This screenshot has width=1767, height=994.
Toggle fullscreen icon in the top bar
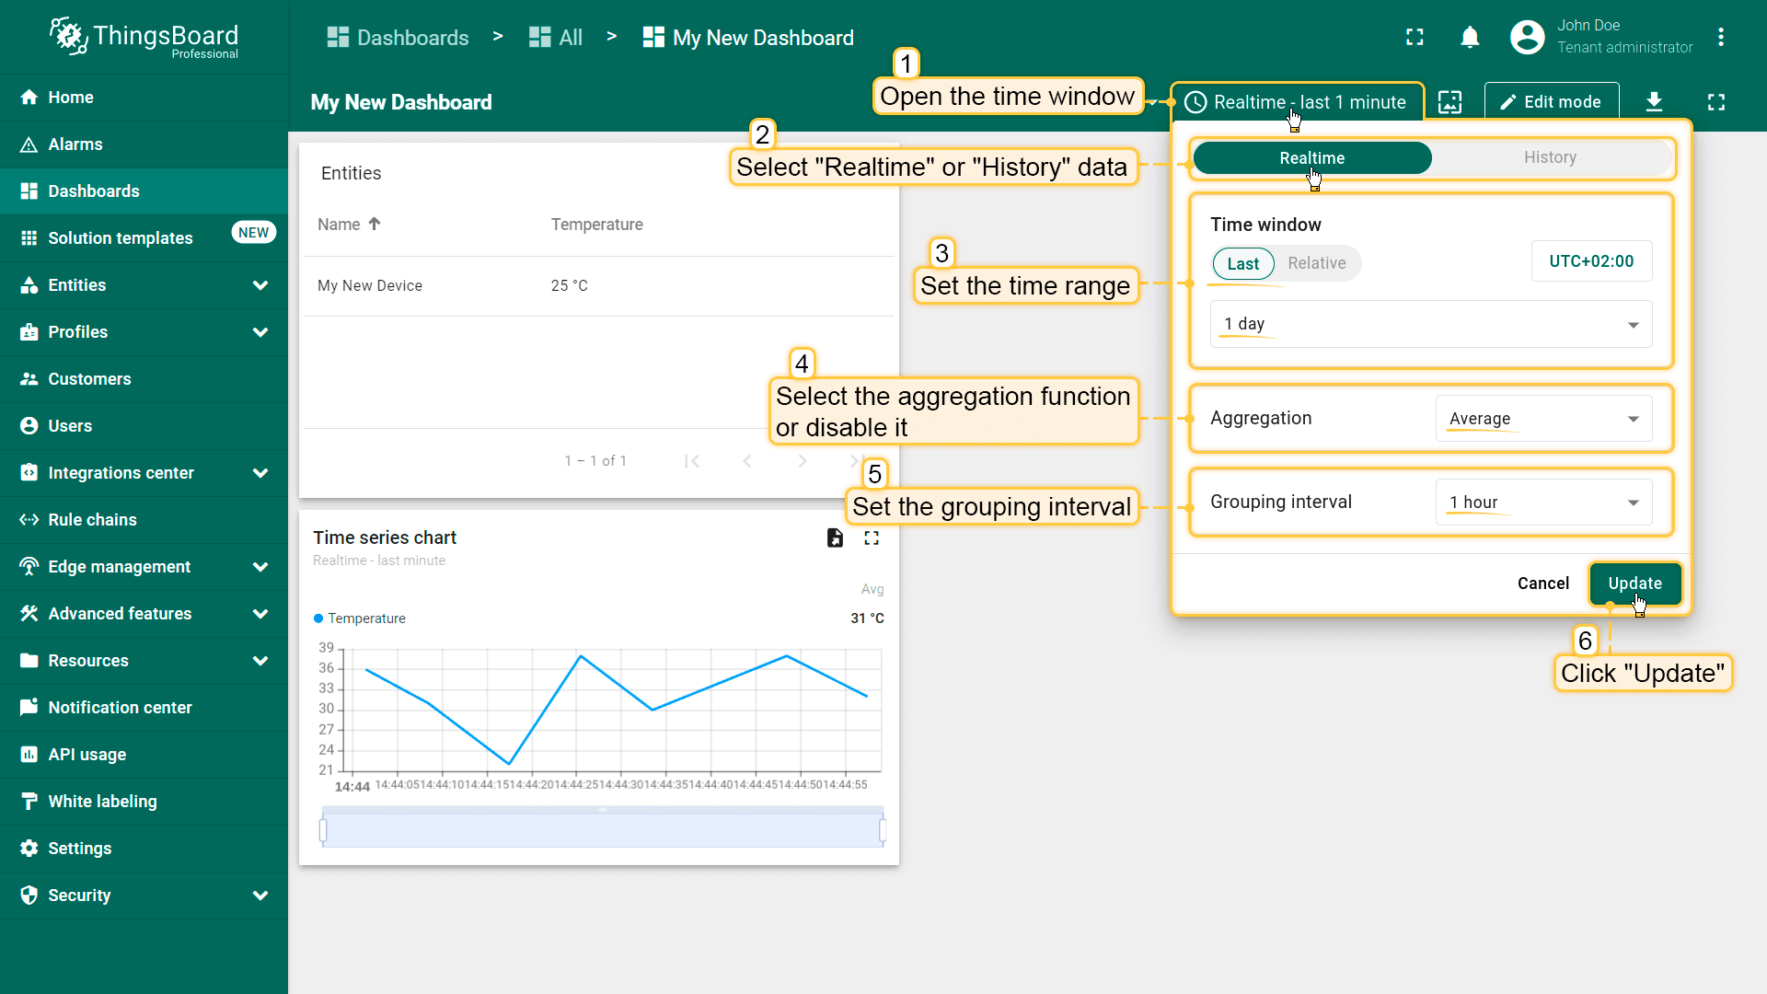click(x=1415, y=37)
